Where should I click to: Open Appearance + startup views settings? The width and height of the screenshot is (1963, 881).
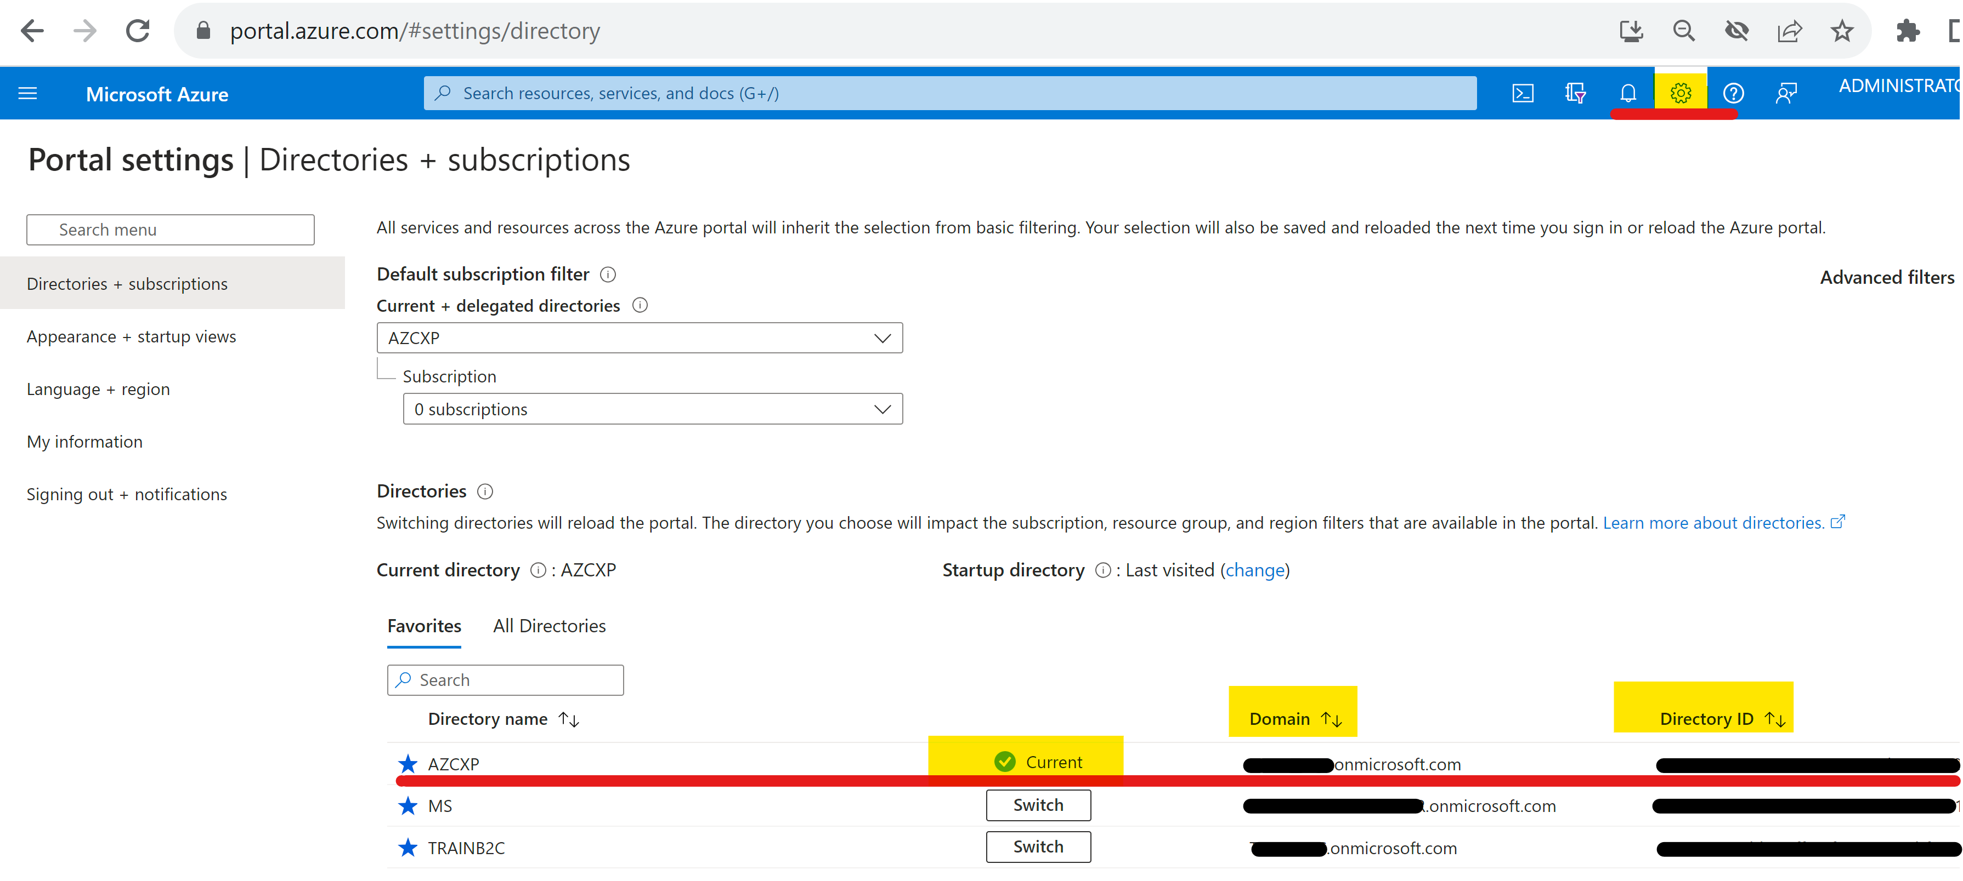point(131,336)
